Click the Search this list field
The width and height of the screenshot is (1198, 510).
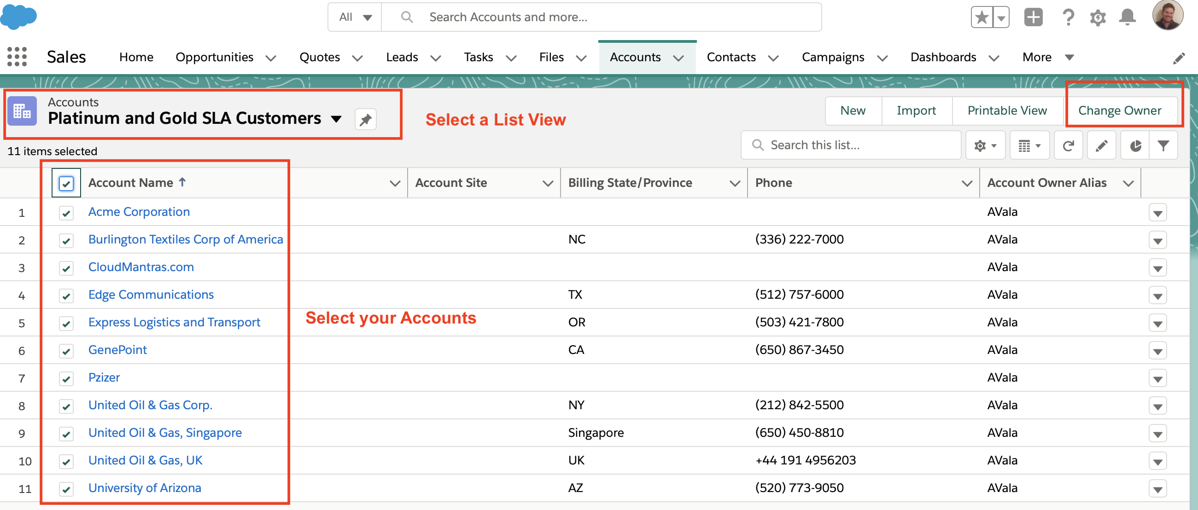coord(851,145)
